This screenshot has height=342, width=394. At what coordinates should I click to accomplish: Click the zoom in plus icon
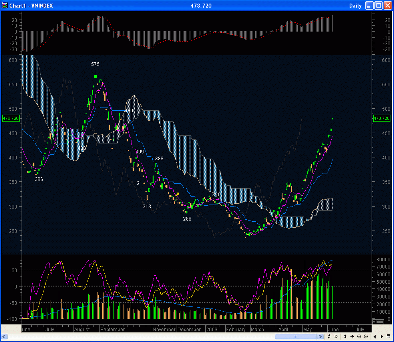pyautogui.click(x=366, y=336)
